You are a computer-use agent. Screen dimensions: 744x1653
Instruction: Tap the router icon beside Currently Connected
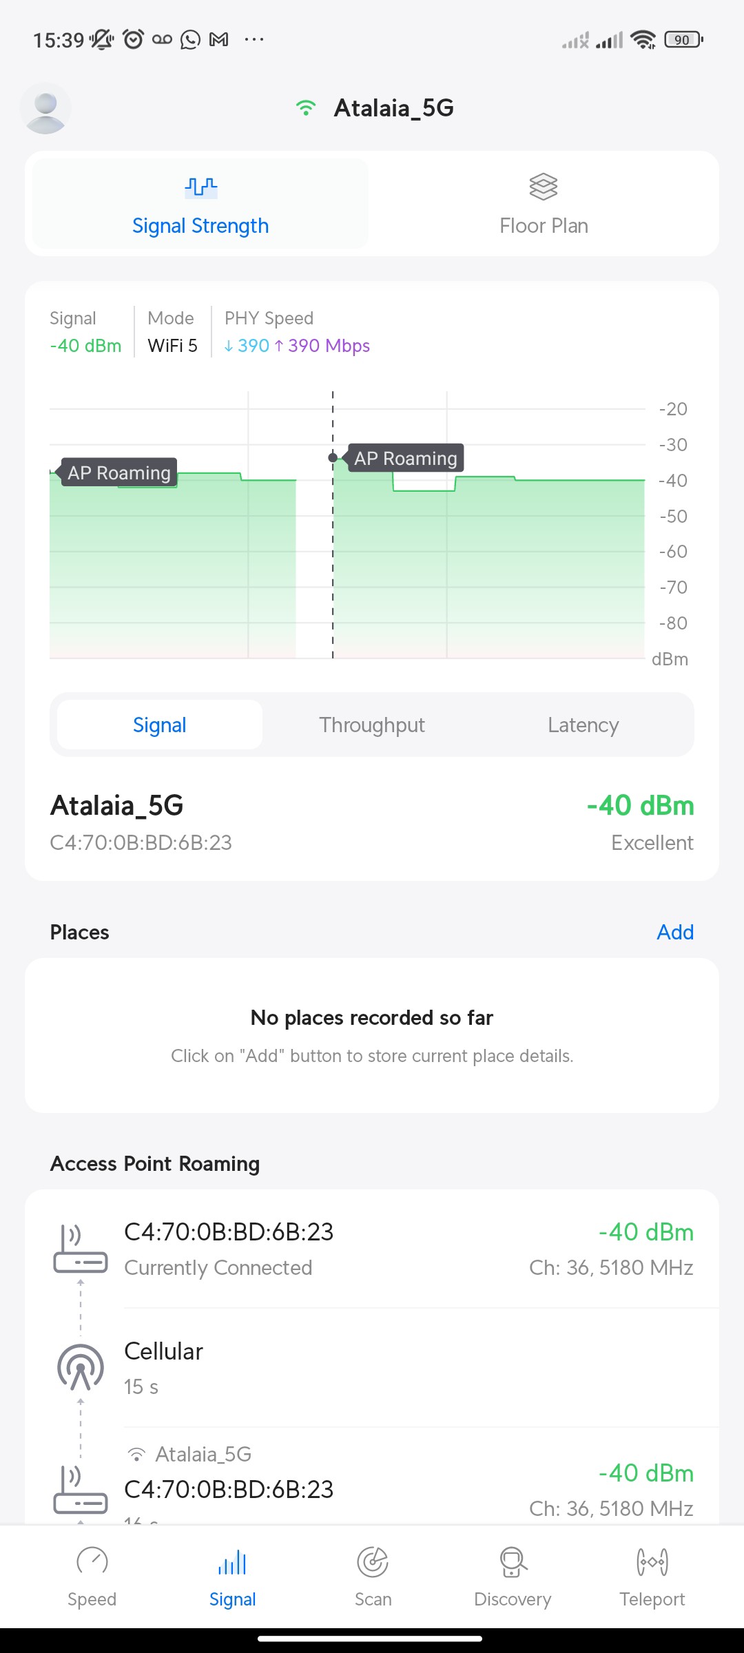tap(81, 1249)
